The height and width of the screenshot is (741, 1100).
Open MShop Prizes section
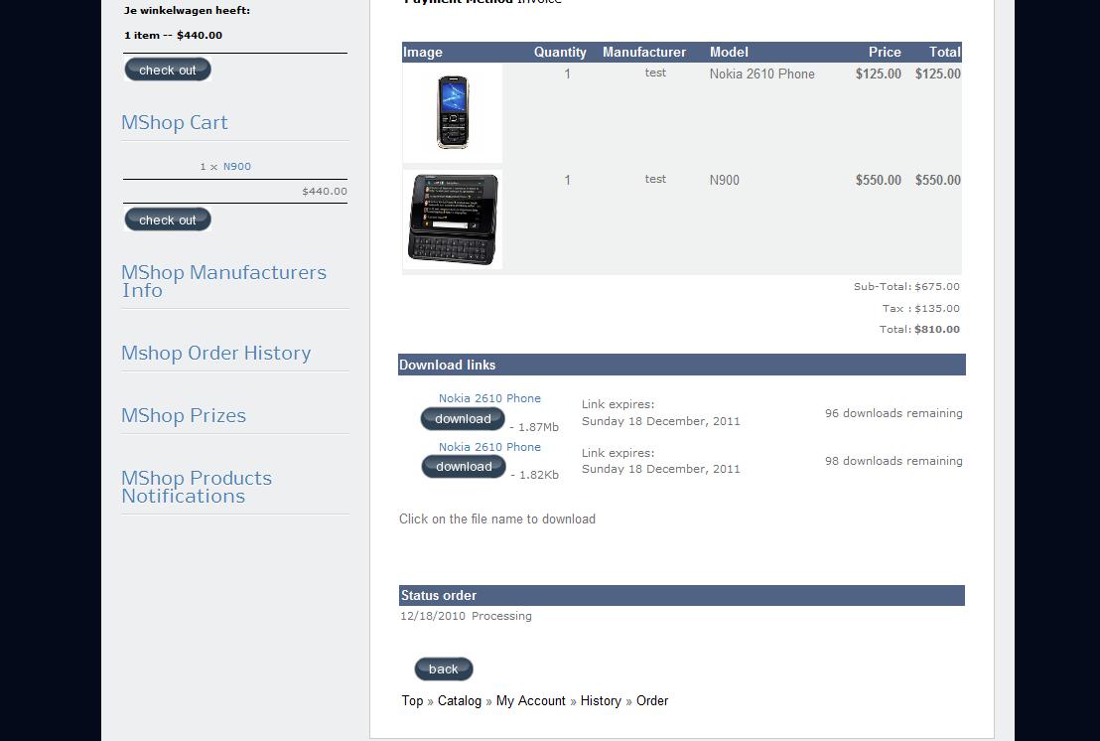[x=184, y=415]
